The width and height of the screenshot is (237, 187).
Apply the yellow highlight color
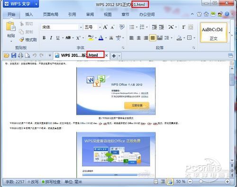tap(91, 37)
